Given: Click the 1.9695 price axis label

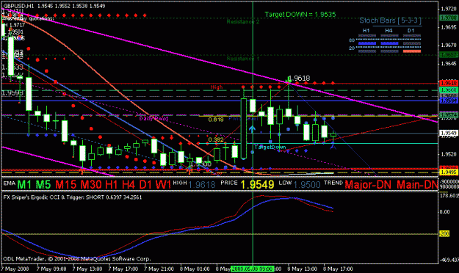Looking at the screenshot, I should tap(449, 27).
